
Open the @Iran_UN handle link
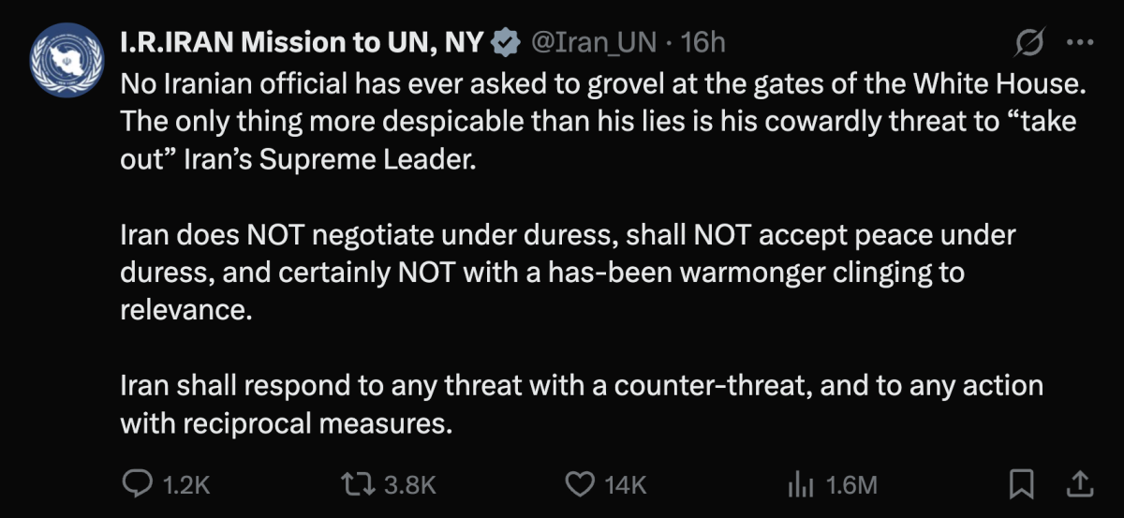(x=592, y=42)
